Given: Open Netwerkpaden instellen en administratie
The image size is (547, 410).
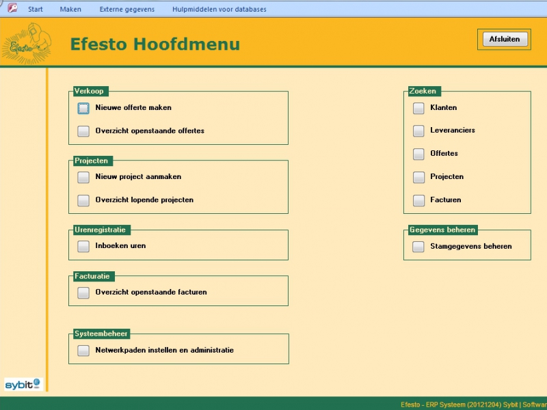Looking at the screenshot, I should coord(83,351).
